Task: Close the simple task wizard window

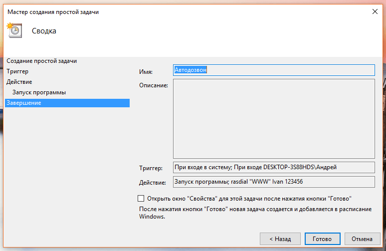Action: (374, 11)
